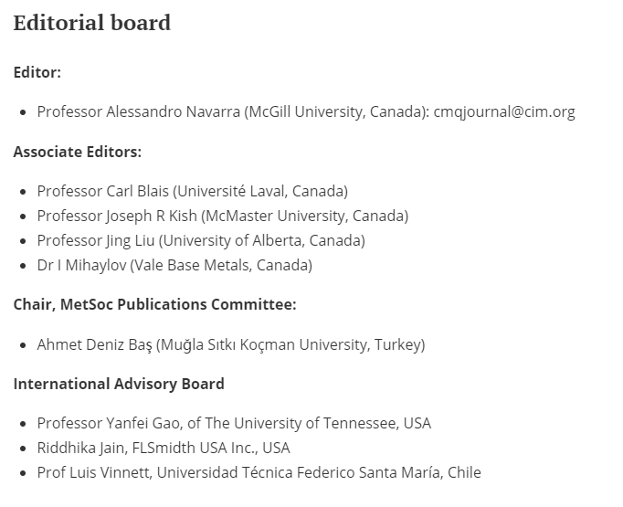Click McMaster University, Canada text
Image resolution: width=623 pixels, height=507 pixels.
[305, 216]
